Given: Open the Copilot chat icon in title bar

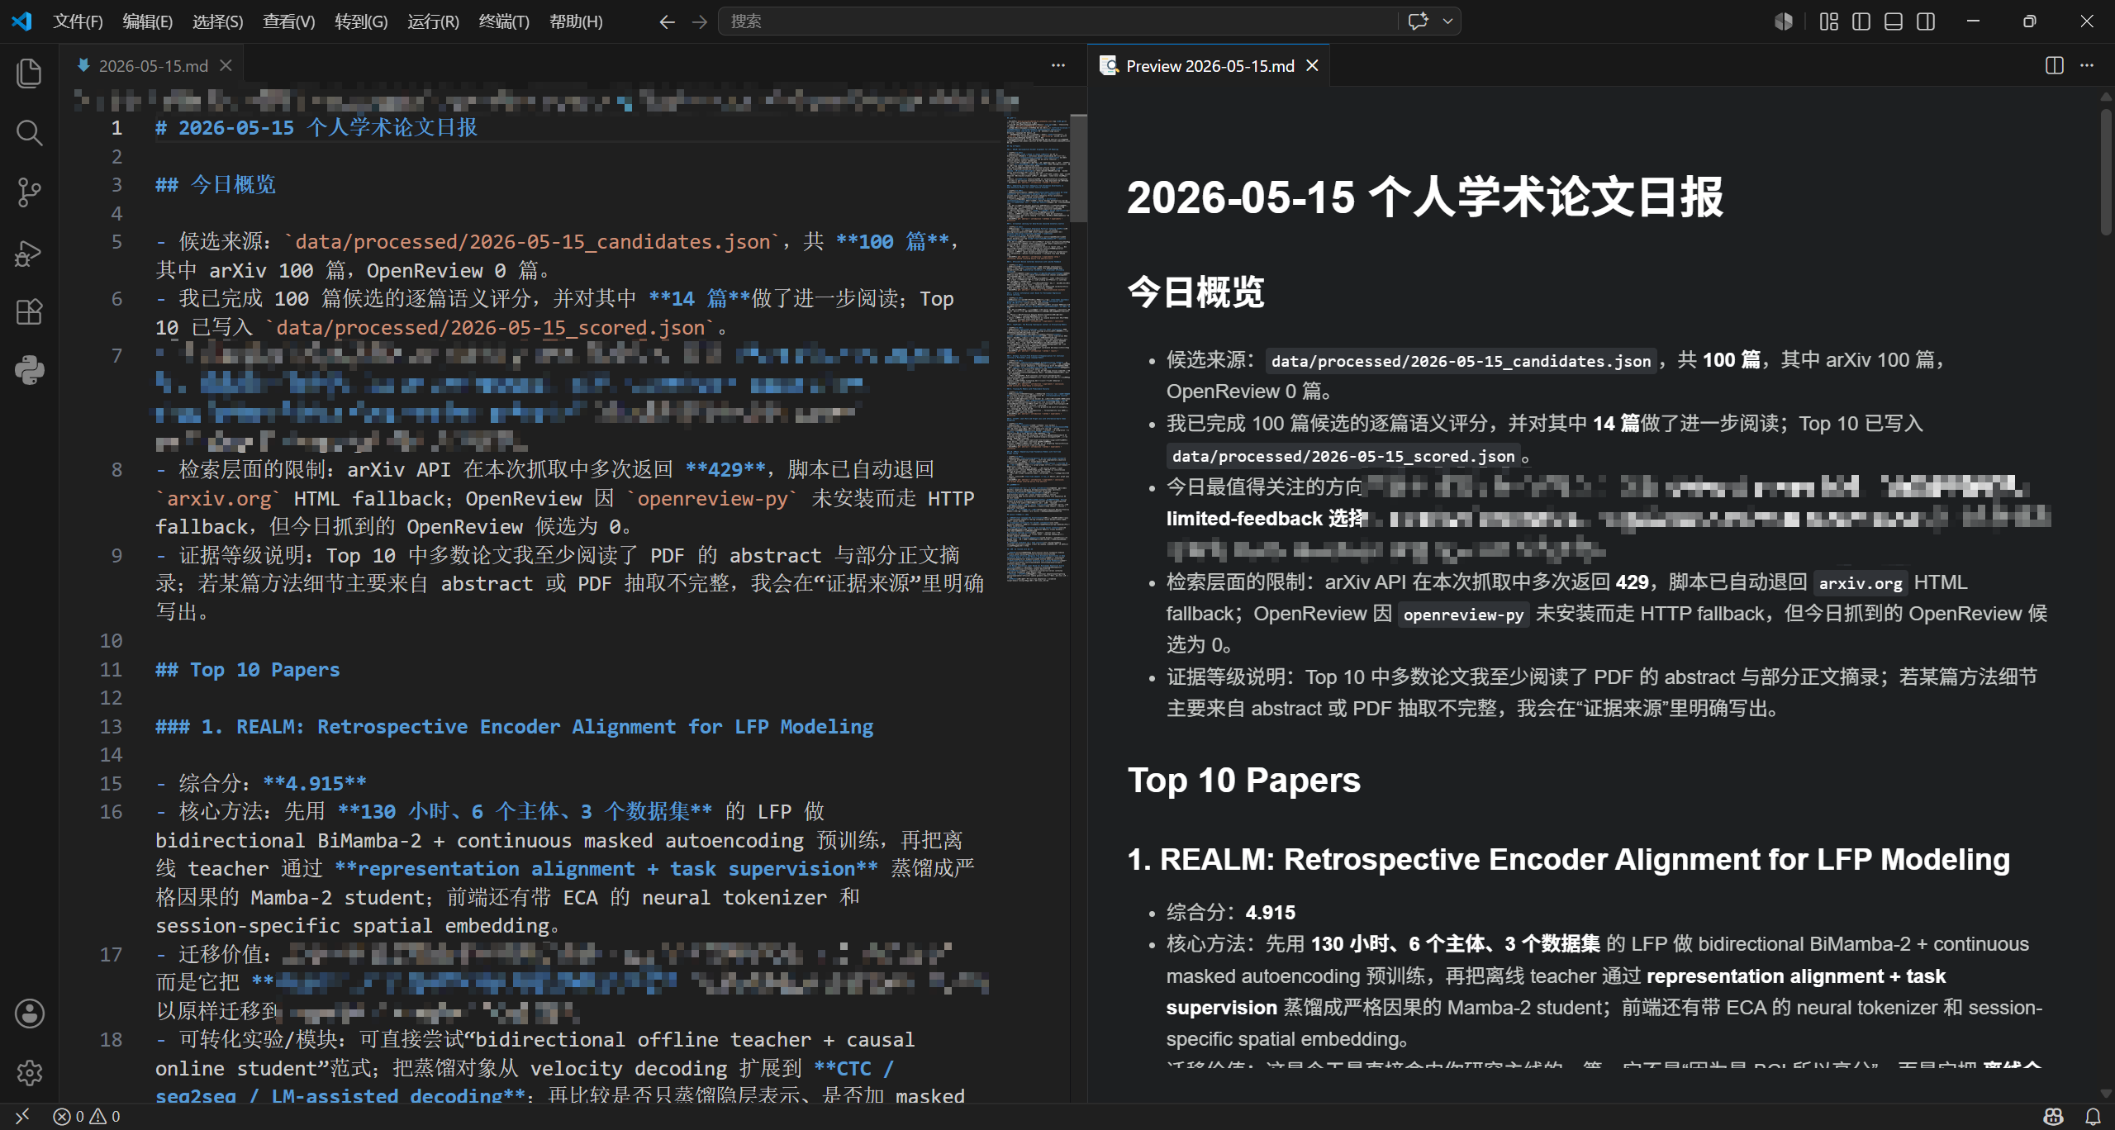Looking at the screenshot, I should pos(1418,21).
